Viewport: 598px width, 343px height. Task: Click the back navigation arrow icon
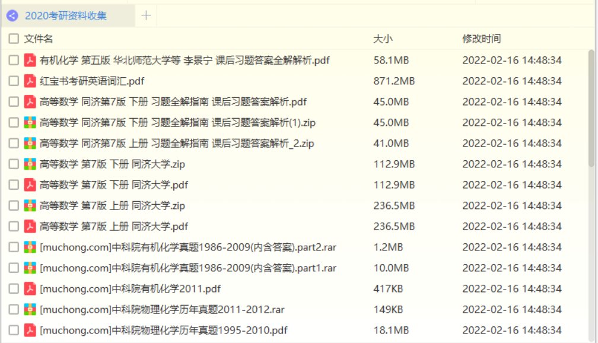pyautogui.click(x=11, y=17)
